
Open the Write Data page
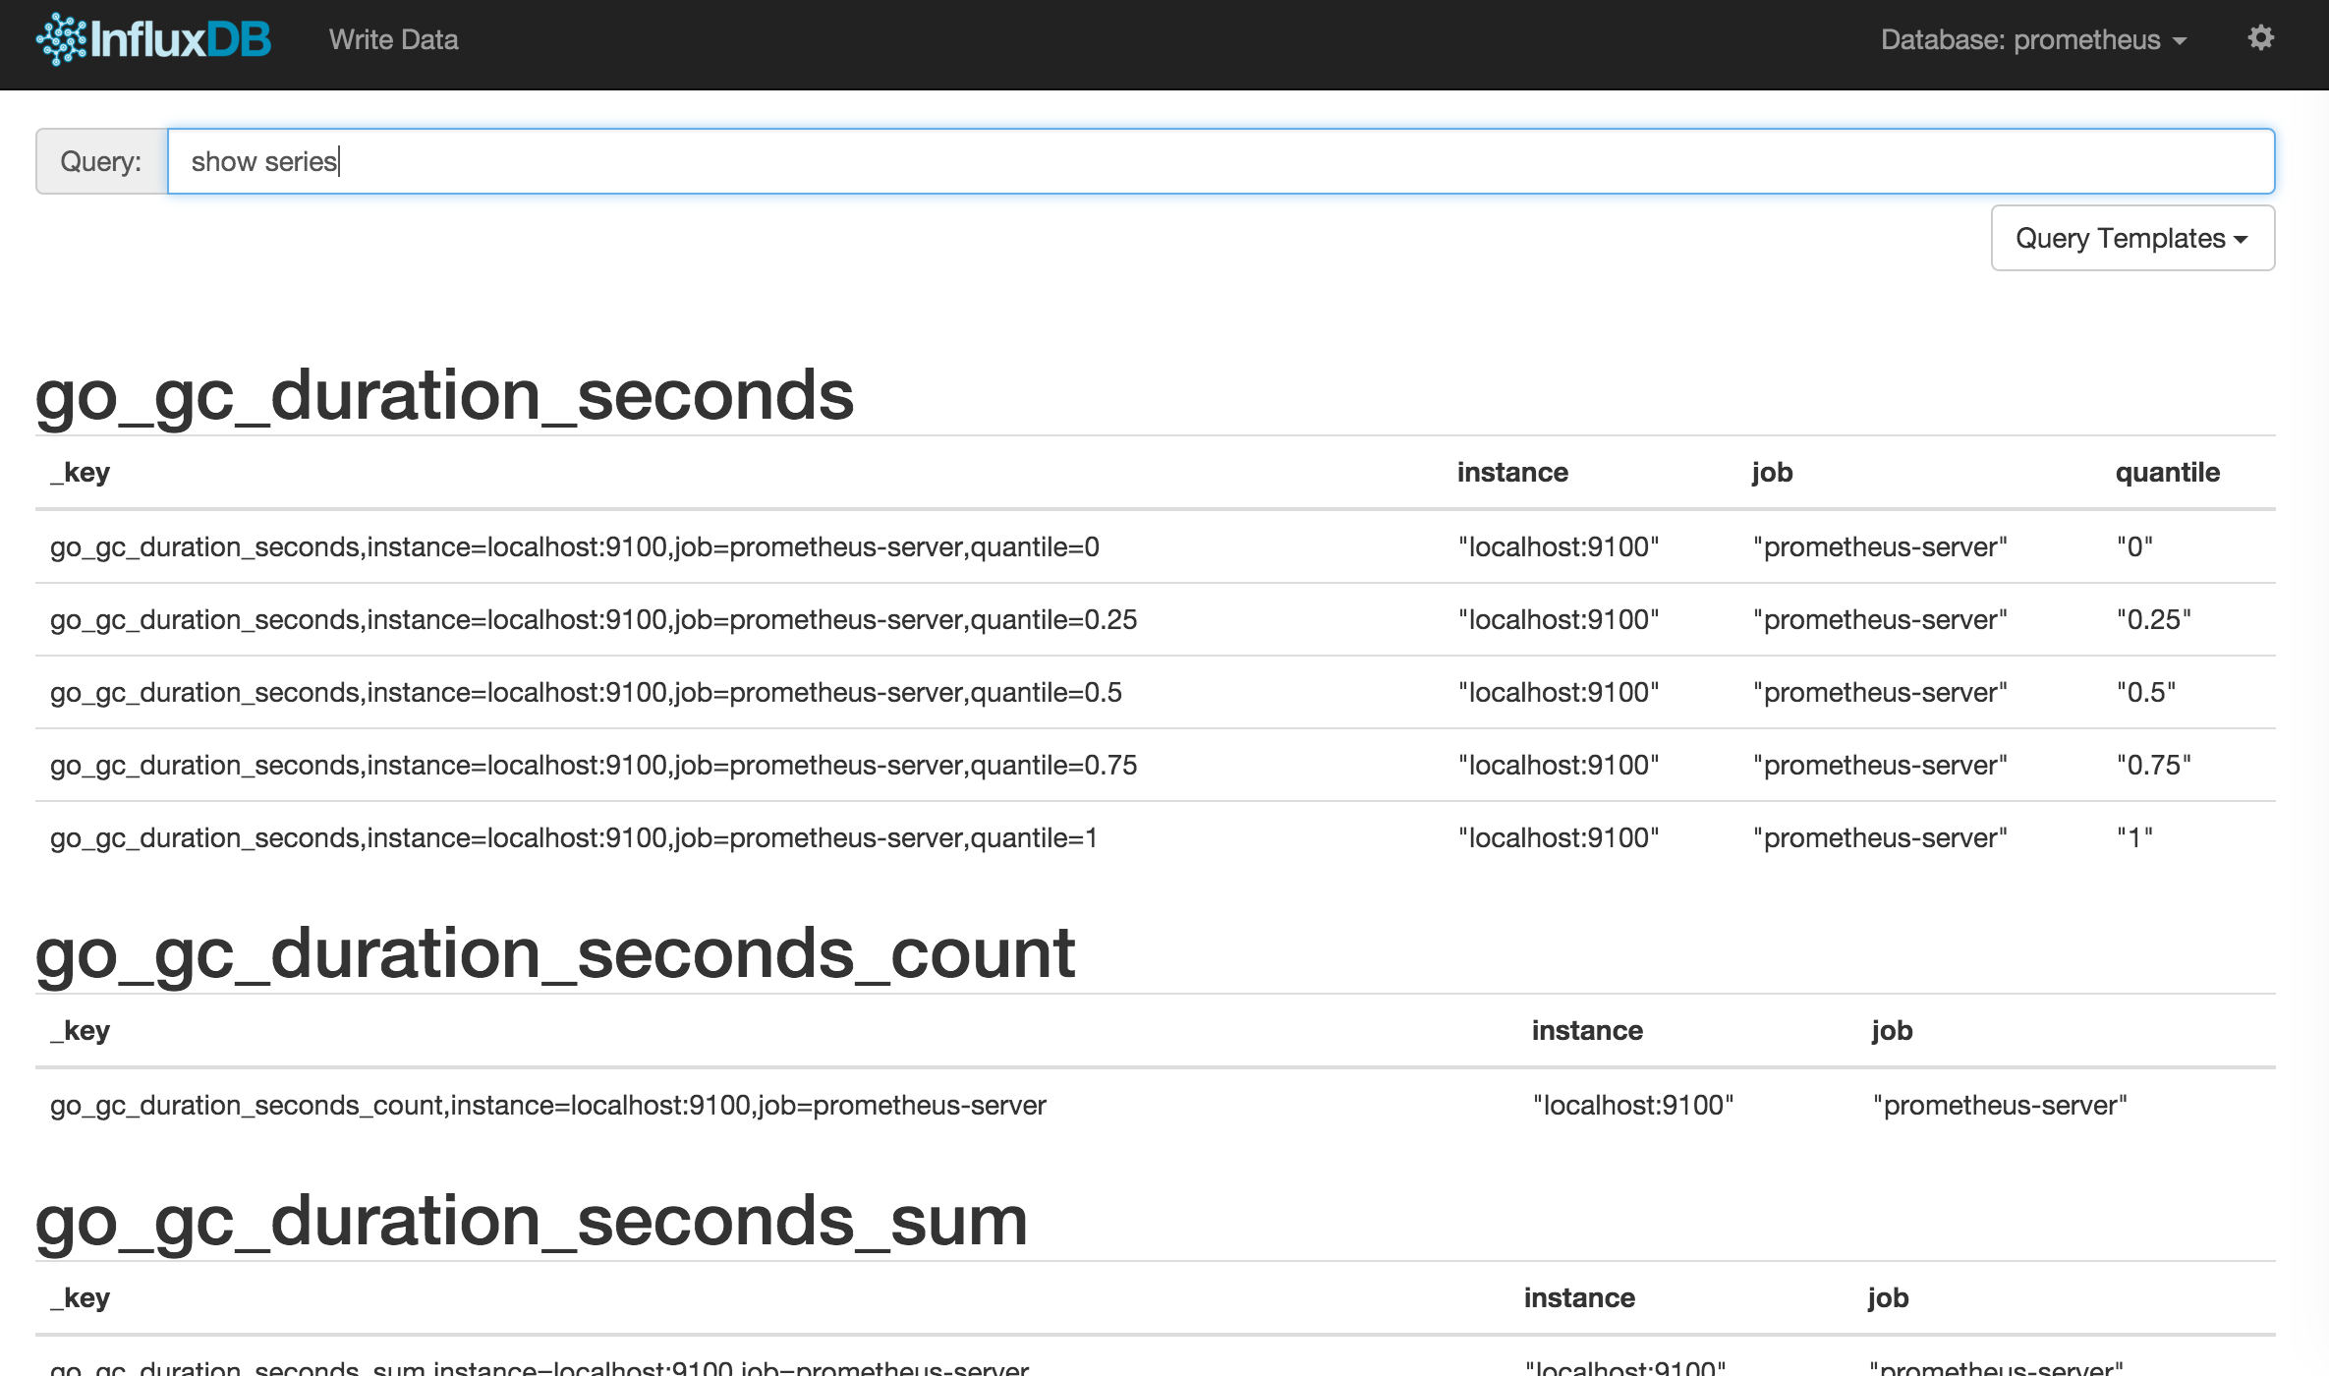point(393,39)
